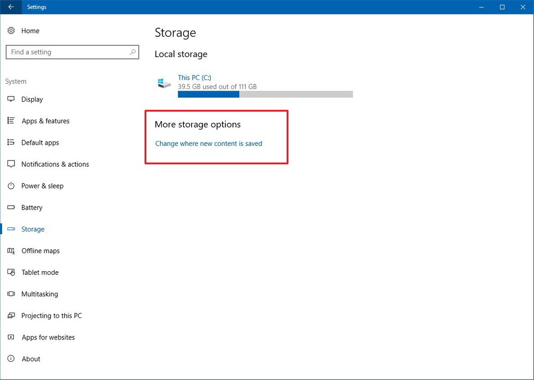Click the Apps & features list icon
This screenshot has width=534, height=380.
[x=11, y=121]
